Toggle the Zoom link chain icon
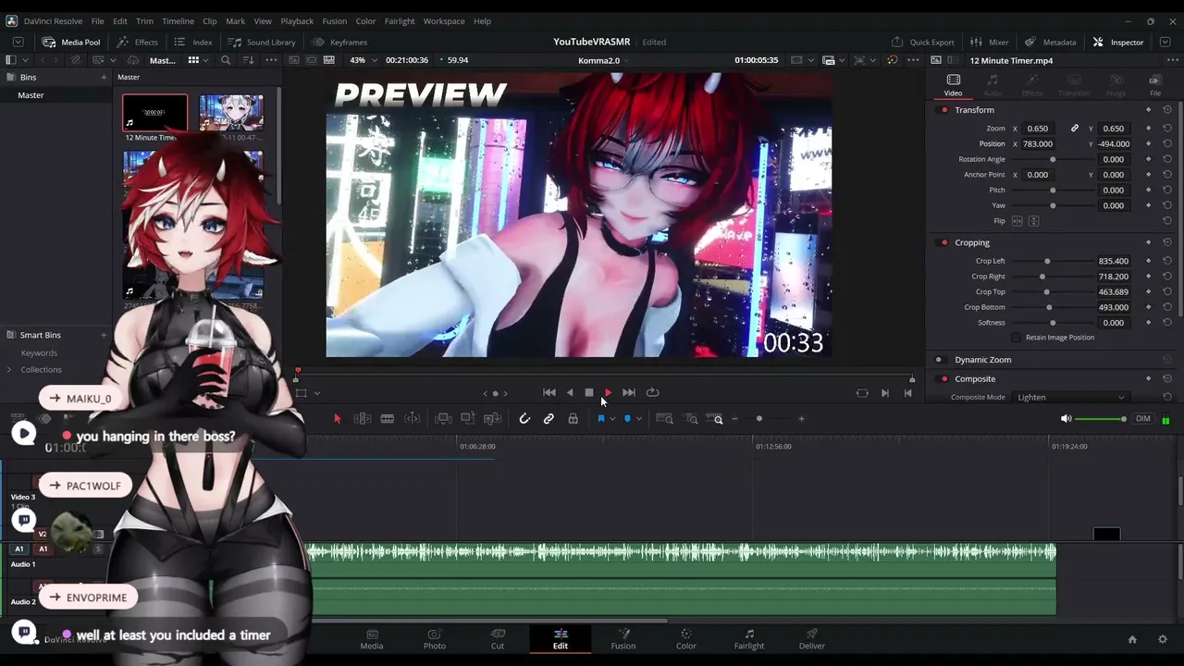 coord(1075,129)
